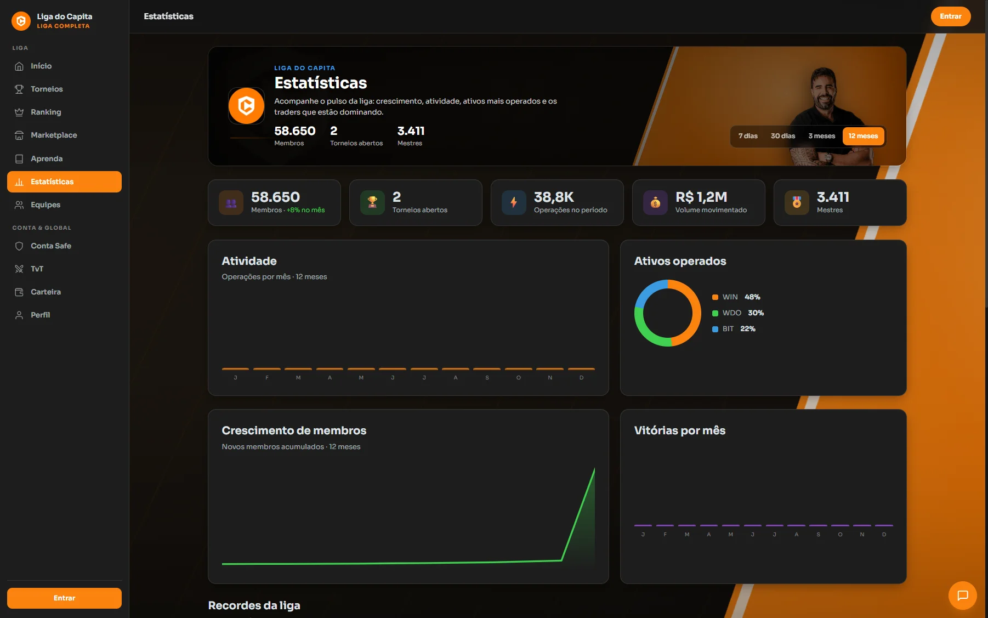The width and height of the screenshot is (988, 618).
Task: Click the Carteira wallet icon
Action: pyautogui.click(x=19, y=292)
